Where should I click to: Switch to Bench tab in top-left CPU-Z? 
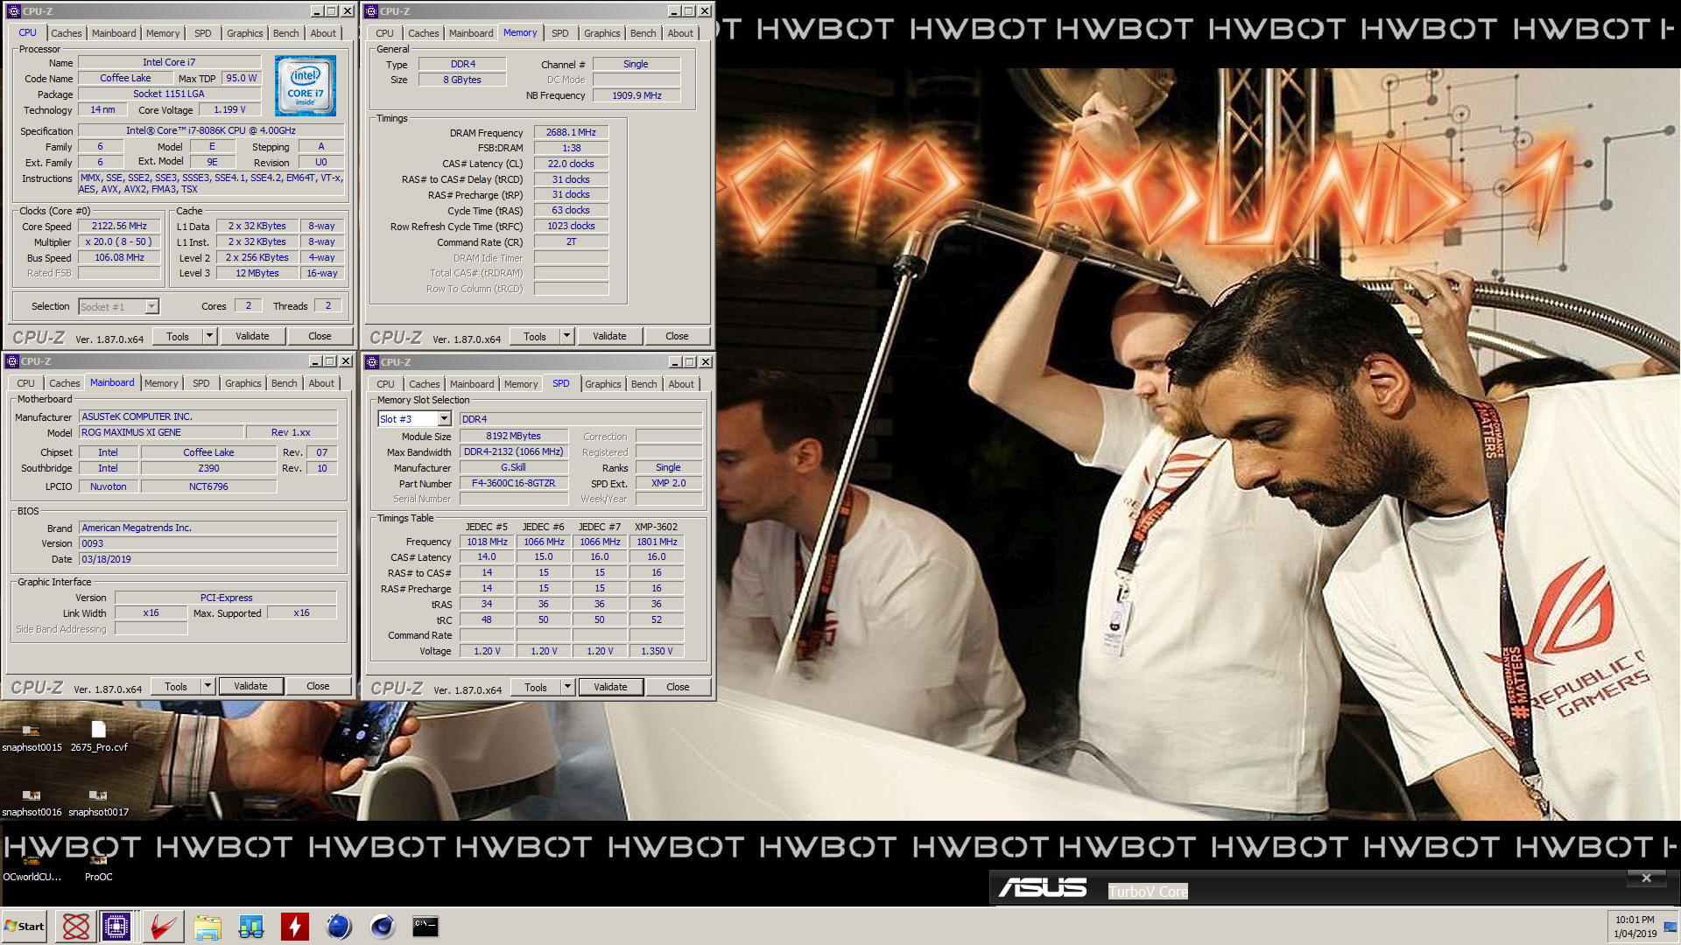[285, 33]
